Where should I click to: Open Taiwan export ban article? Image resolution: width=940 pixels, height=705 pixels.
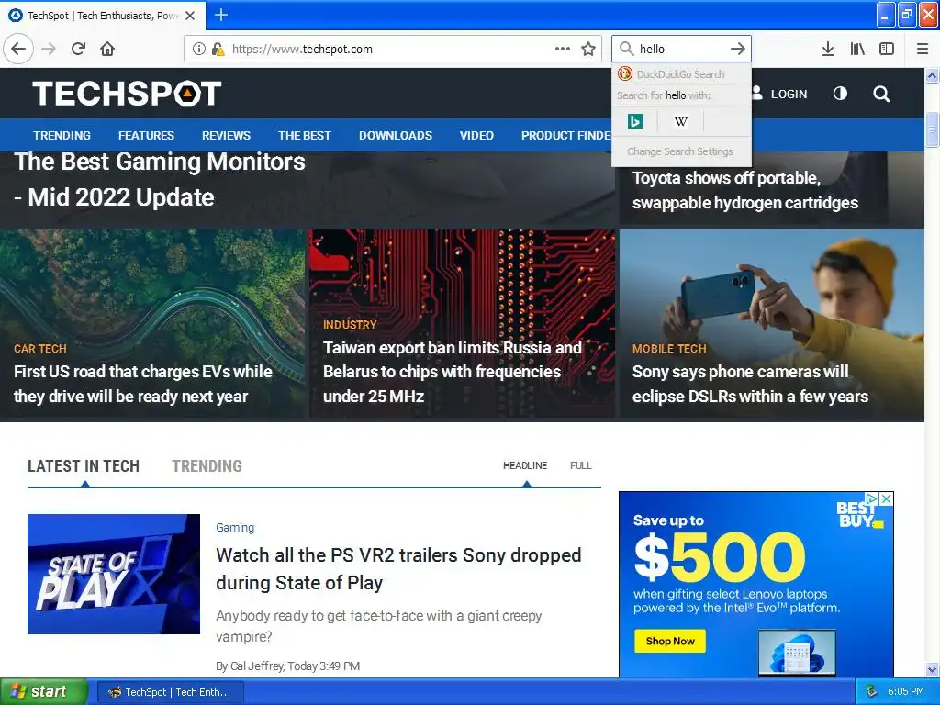pyautogui.click(x=453, y=372)
